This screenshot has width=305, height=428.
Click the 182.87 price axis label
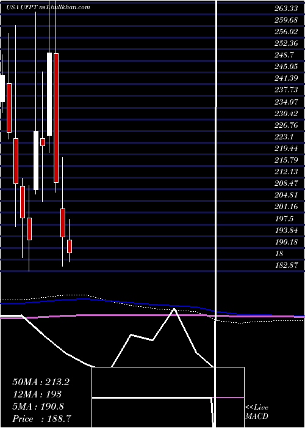coord(286,265)
